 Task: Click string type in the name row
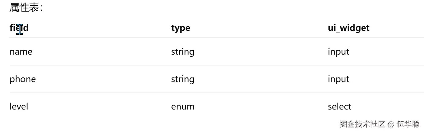[182, 52]
